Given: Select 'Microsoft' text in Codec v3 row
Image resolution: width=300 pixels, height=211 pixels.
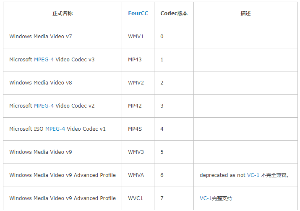Looking at the screenshot, I should (21, 60).
